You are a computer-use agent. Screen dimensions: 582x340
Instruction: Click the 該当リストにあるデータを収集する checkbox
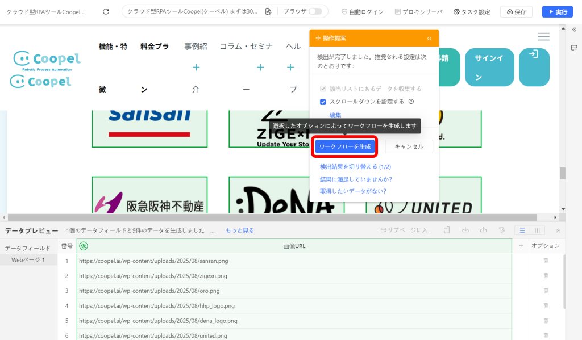323,89
